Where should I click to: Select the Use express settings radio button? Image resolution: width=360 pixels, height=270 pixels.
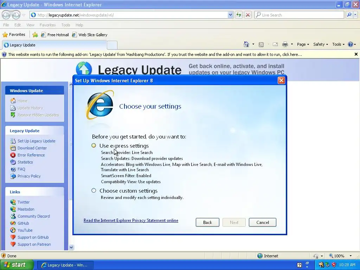tap(94, 145)
